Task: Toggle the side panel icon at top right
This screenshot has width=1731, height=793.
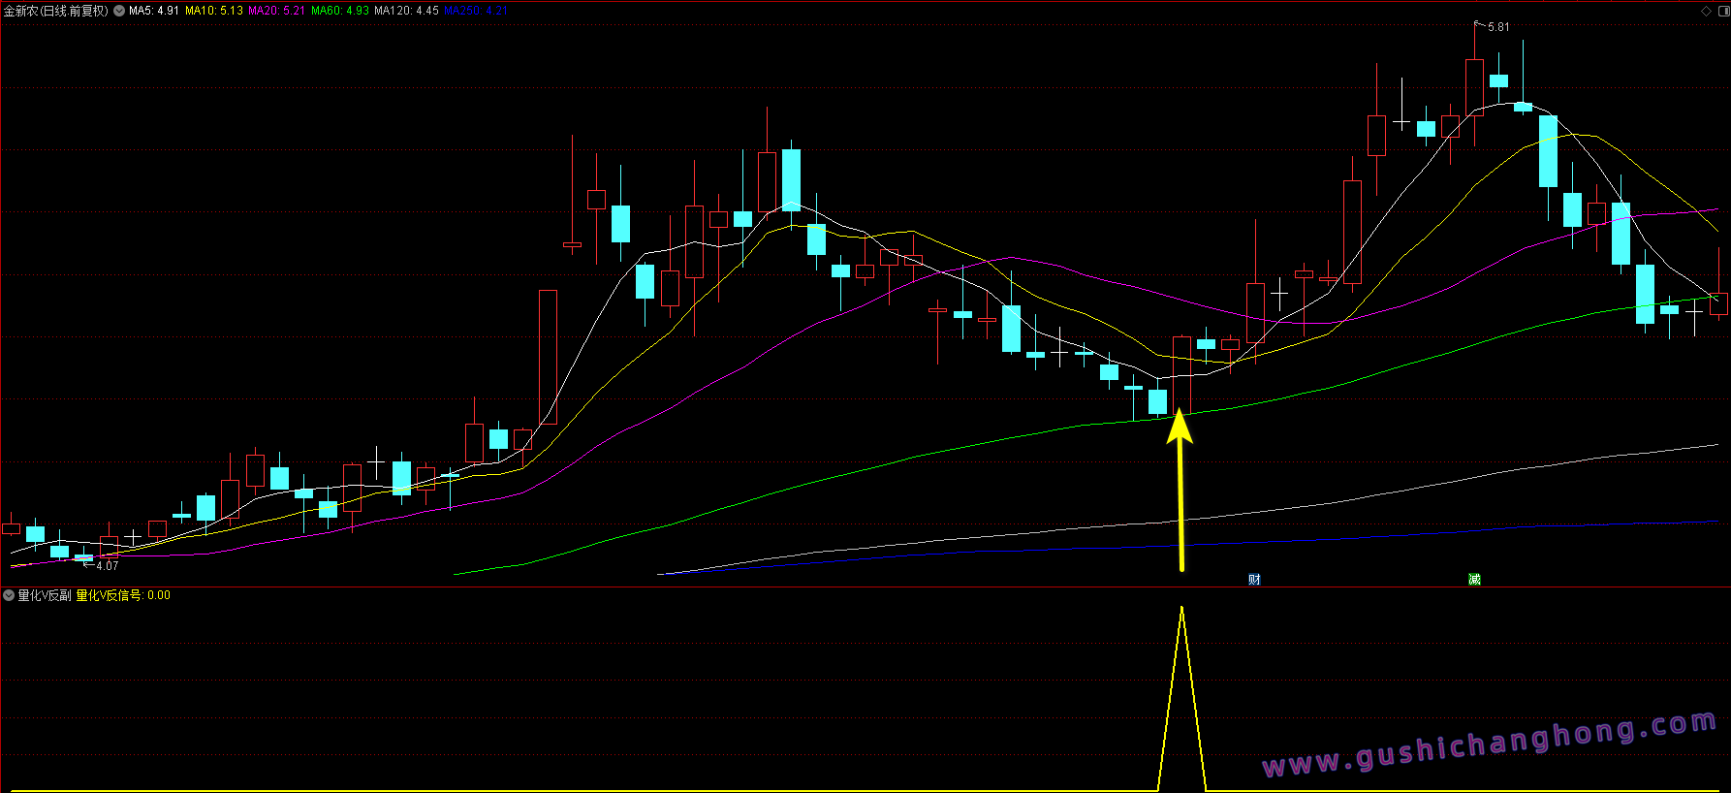Action: (x=1722, y=11)
